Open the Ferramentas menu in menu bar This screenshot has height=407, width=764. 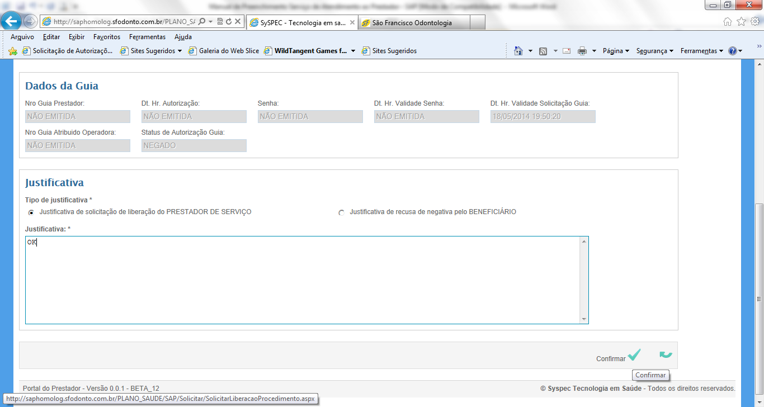pyautogui.click(x=147, y=37)
